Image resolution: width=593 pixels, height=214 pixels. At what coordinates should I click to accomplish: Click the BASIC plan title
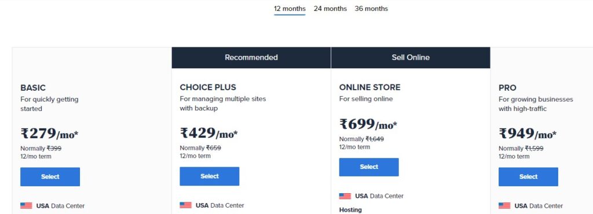pos(33,87)
